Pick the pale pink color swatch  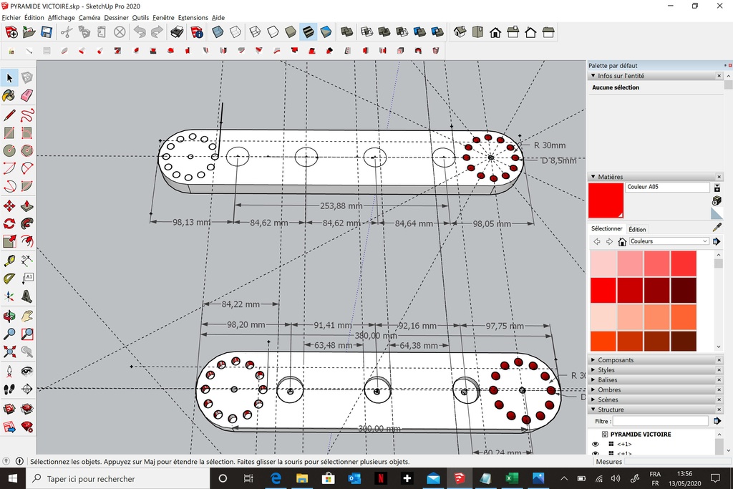tap(603, 263)
